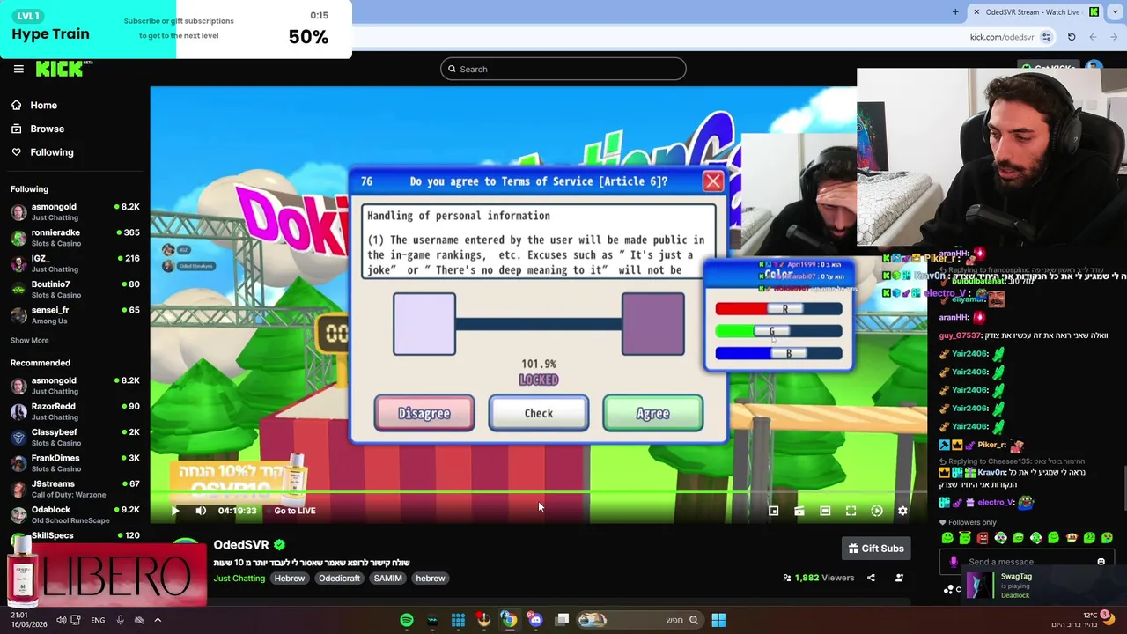Open emoji picker in chat input
Image resolution: width=1127 pixels, height=634 pixels.
(1101, 562)
